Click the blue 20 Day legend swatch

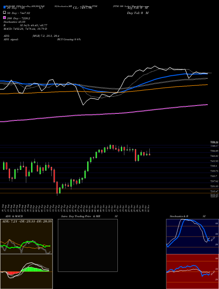coord(4,7)
